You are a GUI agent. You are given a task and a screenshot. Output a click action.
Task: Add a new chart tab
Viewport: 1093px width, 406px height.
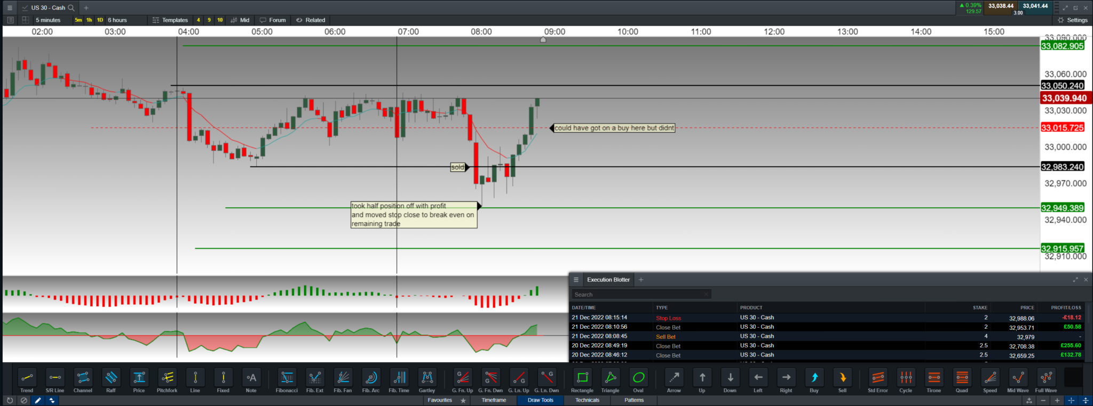pos(86,8)
